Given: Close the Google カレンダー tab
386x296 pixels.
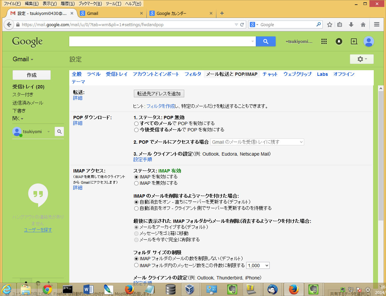Looking at the screenshot, I should [x=211, y=13].
